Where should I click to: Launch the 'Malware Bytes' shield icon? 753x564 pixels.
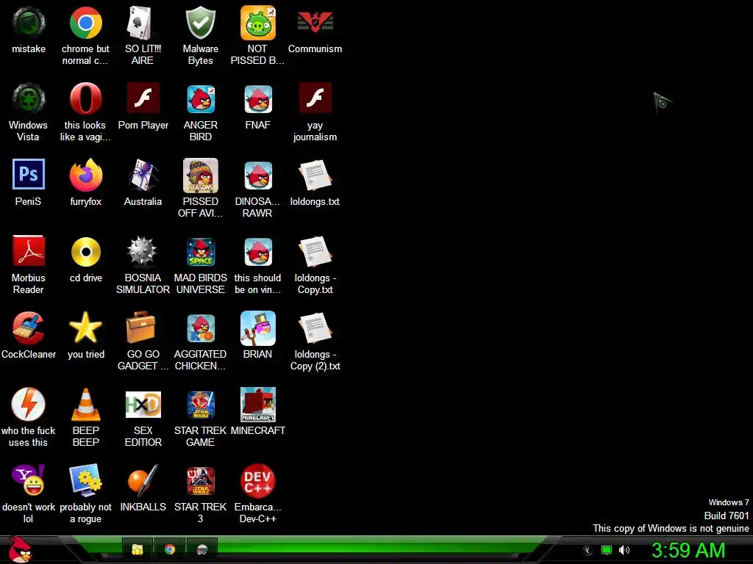(x=200, y=23)
